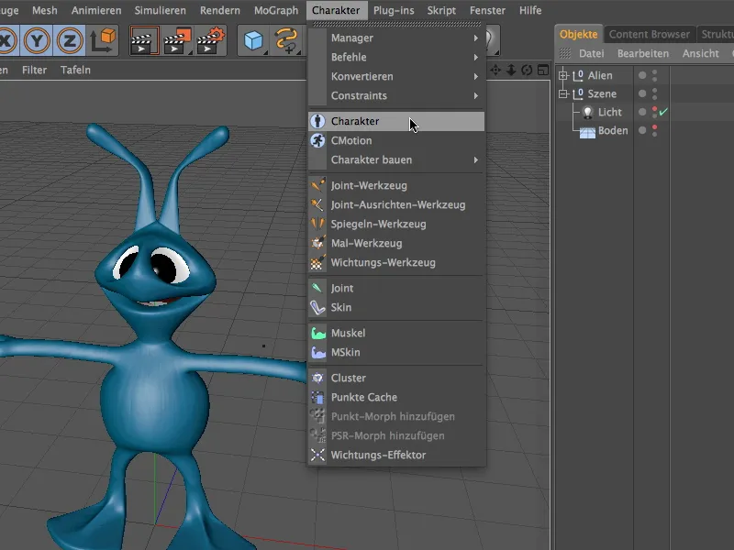Click the viewport move icon
The width and height of the screenshot is (734, 550).
click(495, 71)
